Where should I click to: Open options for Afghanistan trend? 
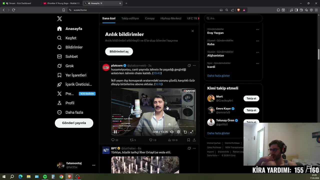pos(257,52)
